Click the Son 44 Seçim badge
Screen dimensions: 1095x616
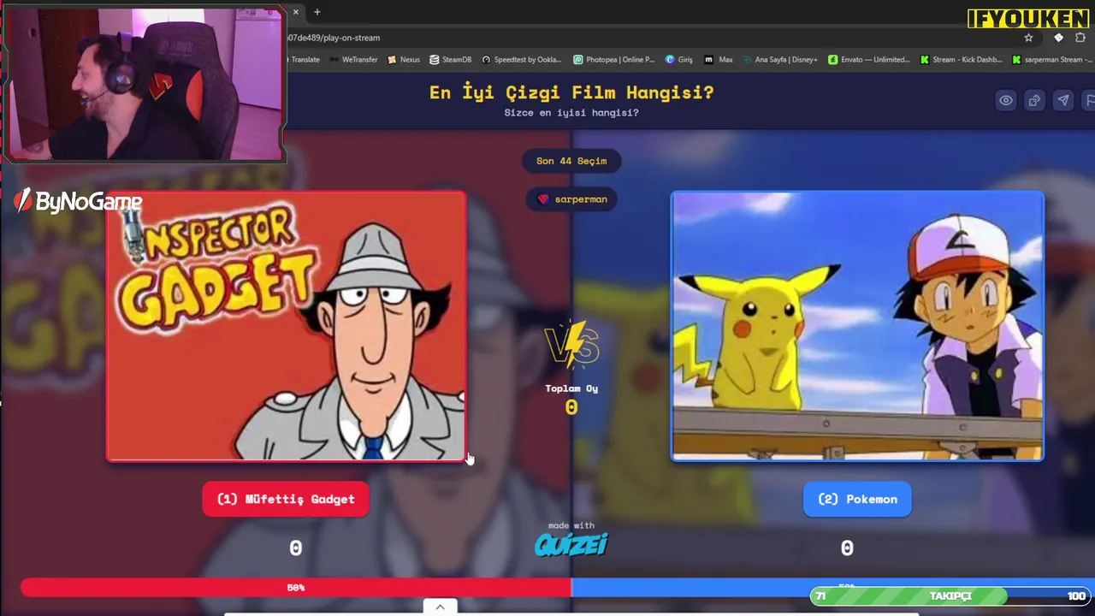[x=571, y=161]
